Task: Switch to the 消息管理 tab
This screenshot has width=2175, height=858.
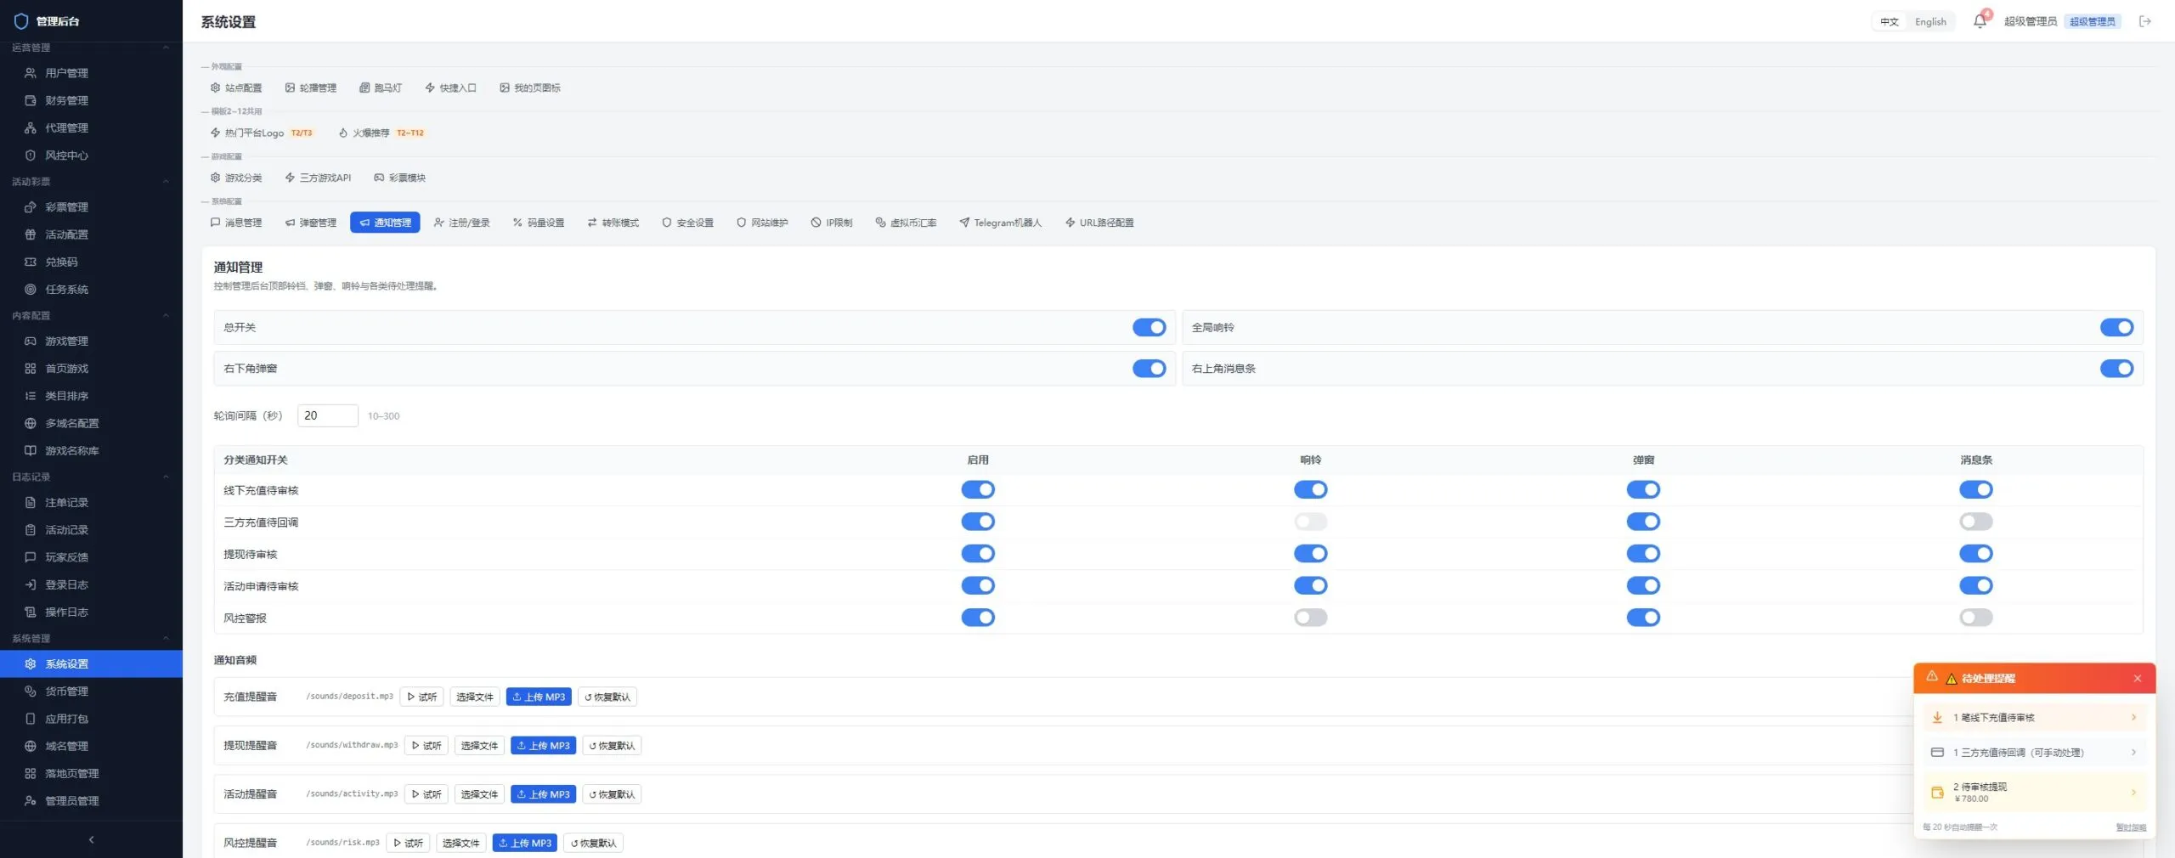Action: 236,223
